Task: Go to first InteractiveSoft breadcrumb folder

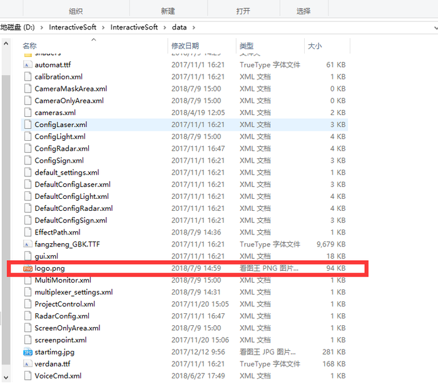Action: [73, 28]
